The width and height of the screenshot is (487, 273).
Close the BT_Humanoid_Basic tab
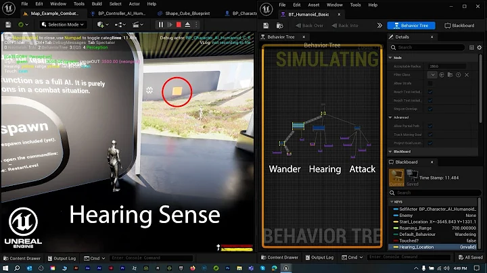click(339, 14)
